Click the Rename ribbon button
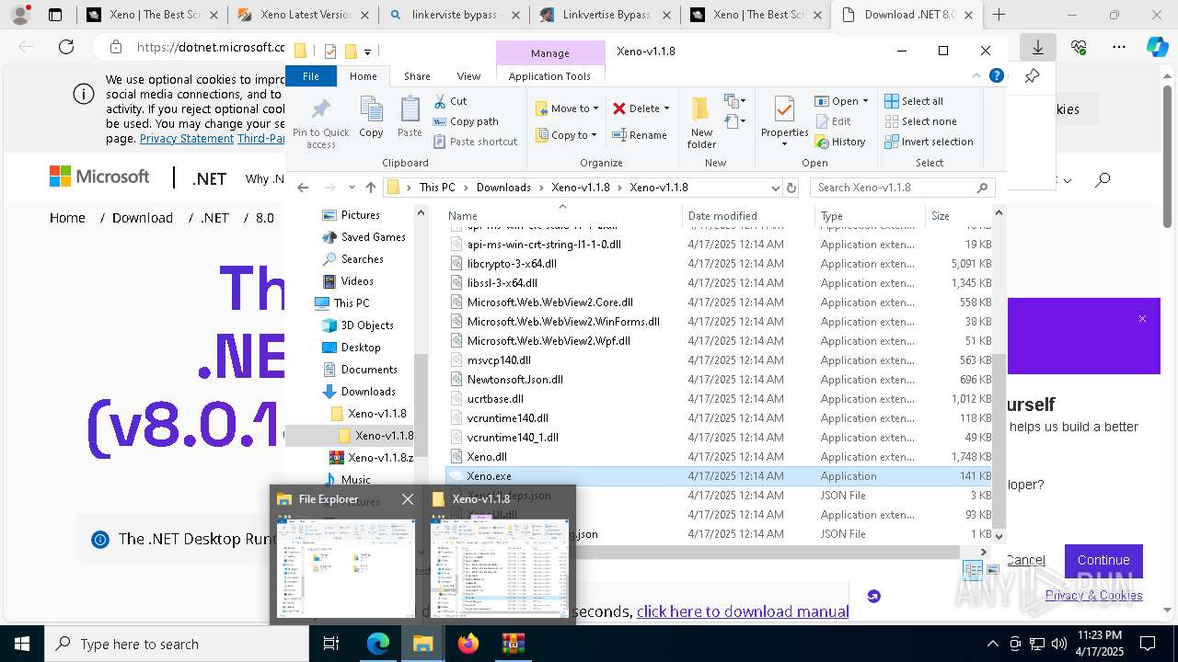The height and width of the screenshot is (662, 1178). pos(640,135)
